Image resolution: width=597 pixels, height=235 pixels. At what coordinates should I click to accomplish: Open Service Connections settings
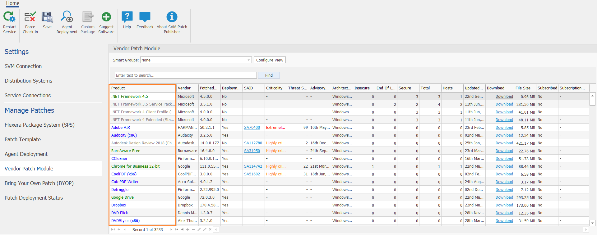coord(27,95)
